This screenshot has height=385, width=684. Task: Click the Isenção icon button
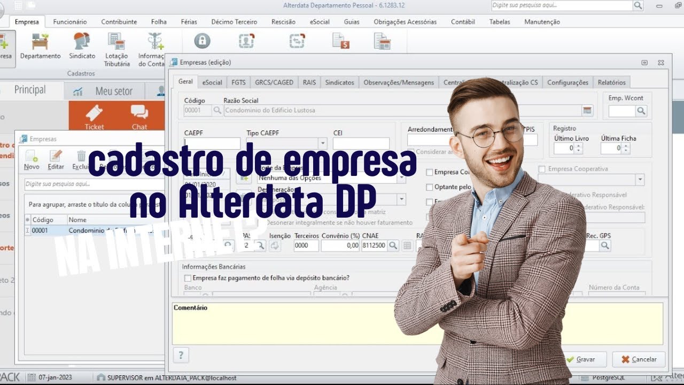tap(275, 245)
